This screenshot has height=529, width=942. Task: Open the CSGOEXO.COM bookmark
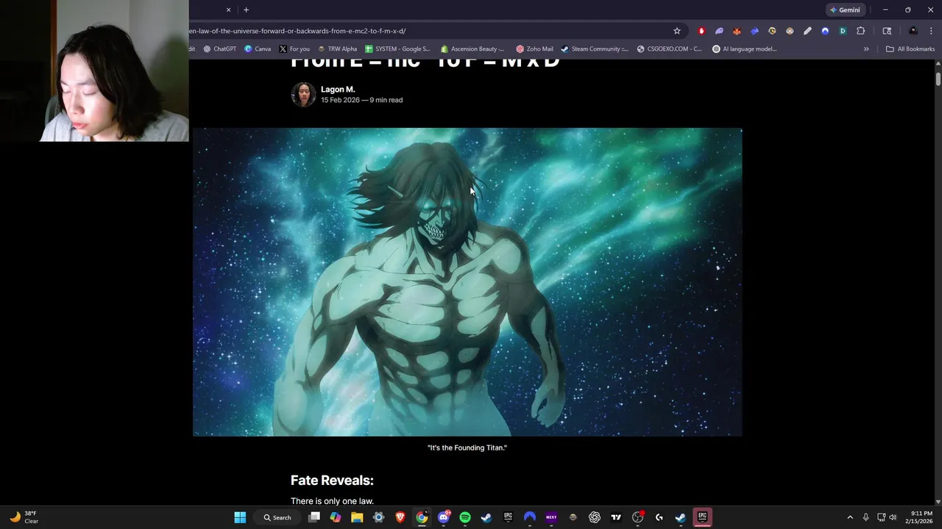[669, 49]
